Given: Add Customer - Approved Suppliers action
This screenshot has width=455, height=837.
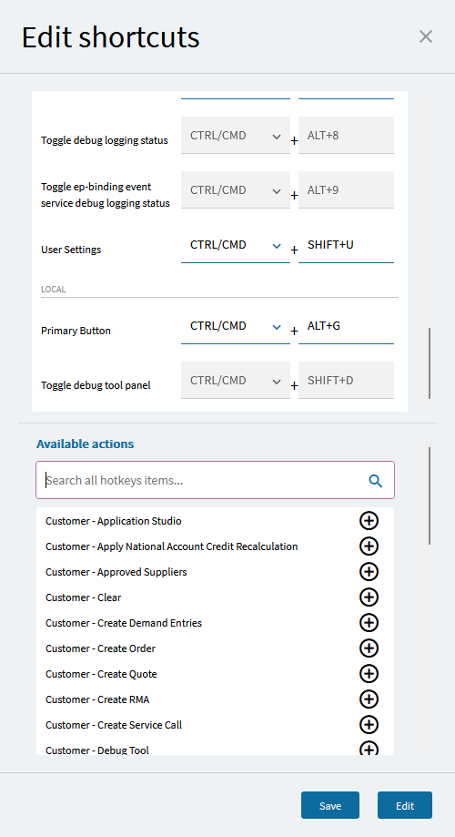Looking at the screenshot, I should click(369, 572).
